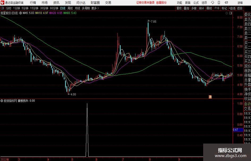Click the MA20: 4.95 indicator label
251x161 pixels.
click(x=56, y=13)
